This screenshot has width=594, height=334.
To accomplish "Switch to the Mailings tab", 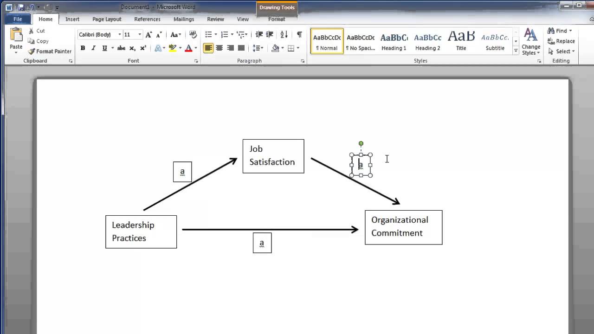I will (184, 19).
